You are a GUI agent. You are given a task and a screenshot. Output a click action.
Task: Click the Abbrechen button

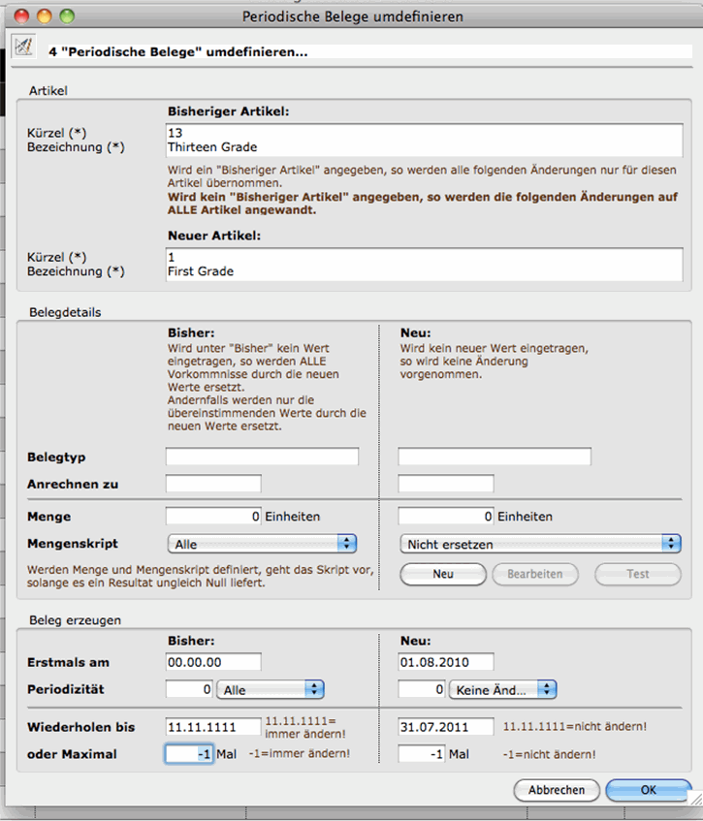coord(557,790)
